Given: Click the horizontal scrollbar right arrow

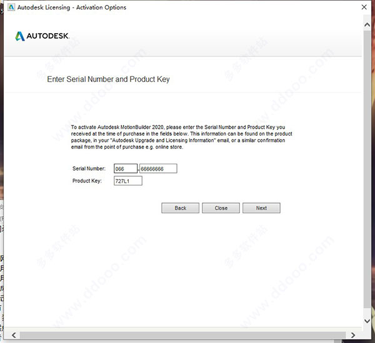Looking at the screenshot, I should pos(352,335).
